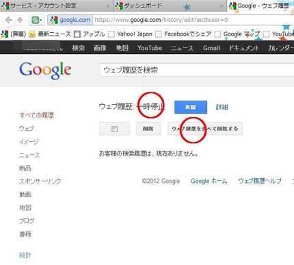Close the サービス - アカウント設定 tab
294x265 pixels.
point(108,6)
